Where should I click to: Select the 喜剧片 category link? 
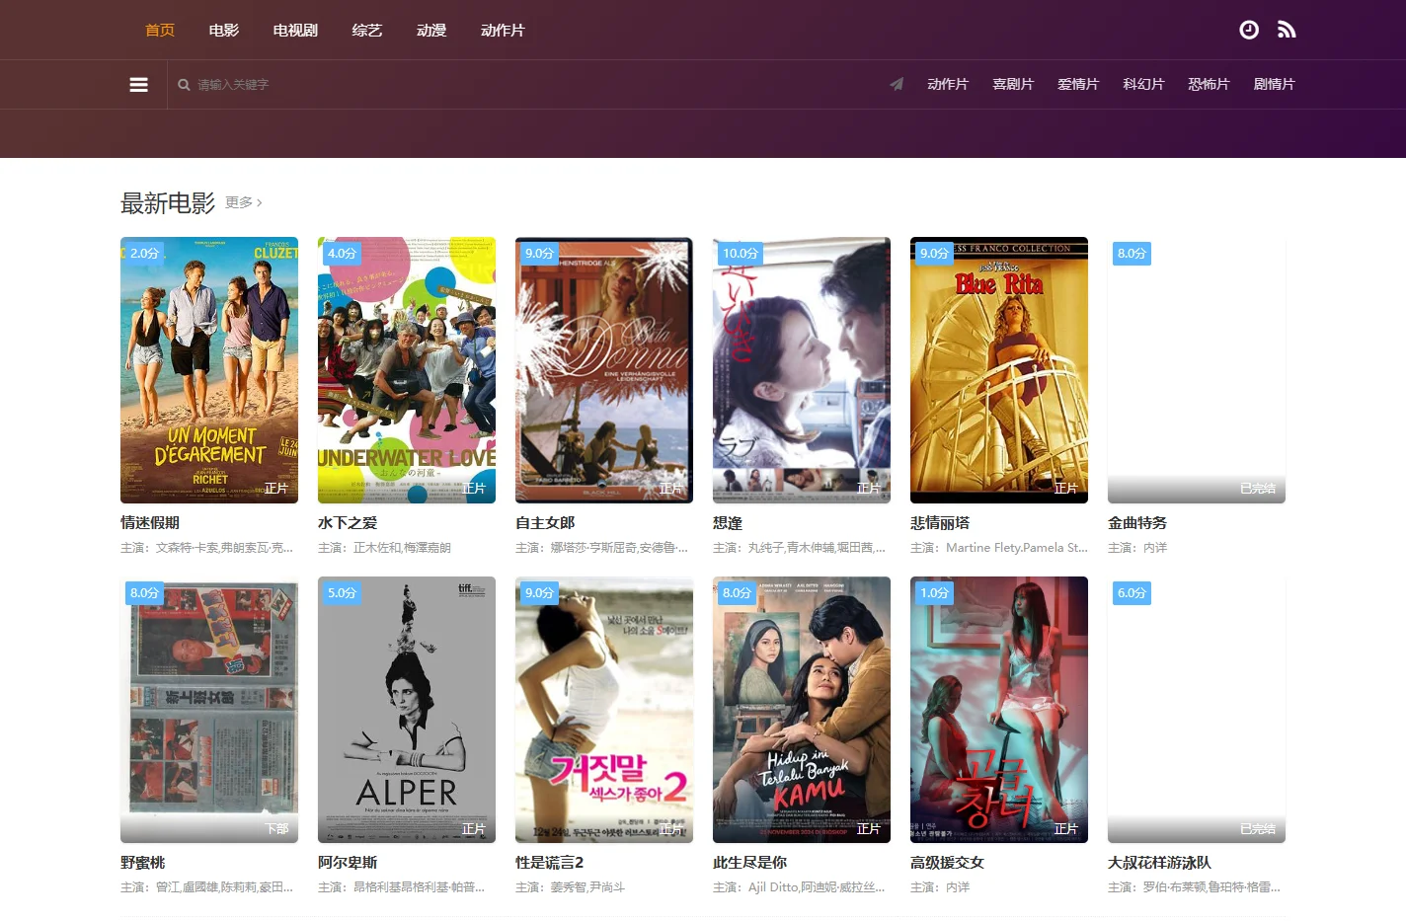[x=1013, y=84]
